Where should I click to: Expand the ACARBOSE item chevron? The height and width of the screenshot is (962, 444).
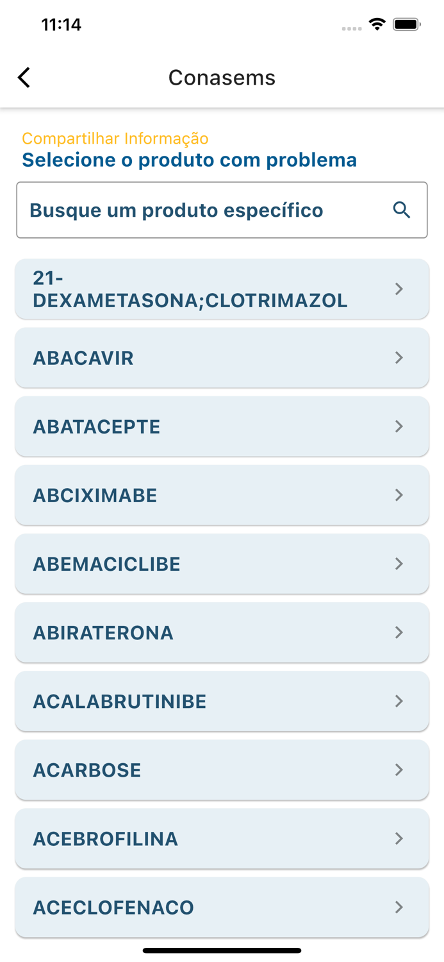222,770
